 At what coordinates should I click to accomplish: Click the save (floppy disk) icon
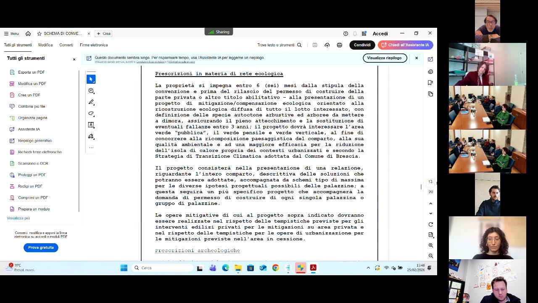(x=315, y=45)
